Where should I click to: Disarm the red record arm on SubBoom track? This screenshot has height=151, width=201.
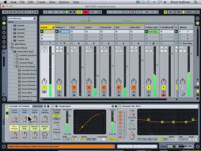pos(163,95)
